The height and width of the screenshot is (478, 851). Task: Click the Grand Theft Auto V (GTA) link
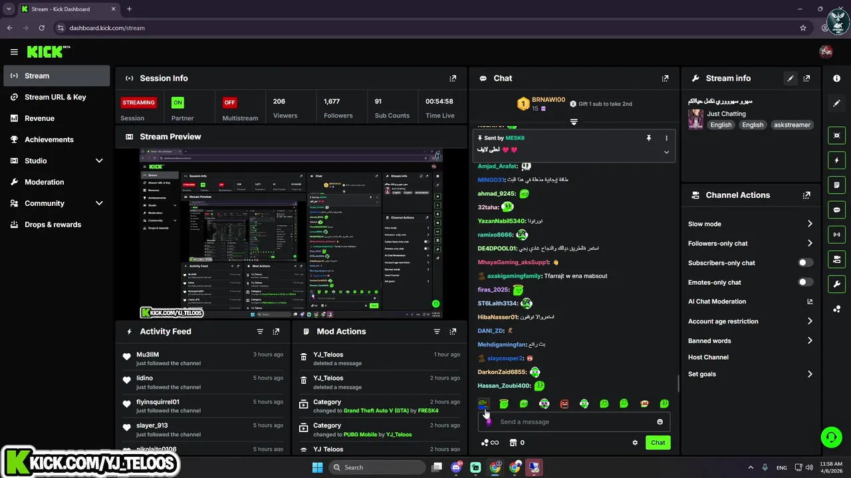pyautogui.click(x=376, y=411)
